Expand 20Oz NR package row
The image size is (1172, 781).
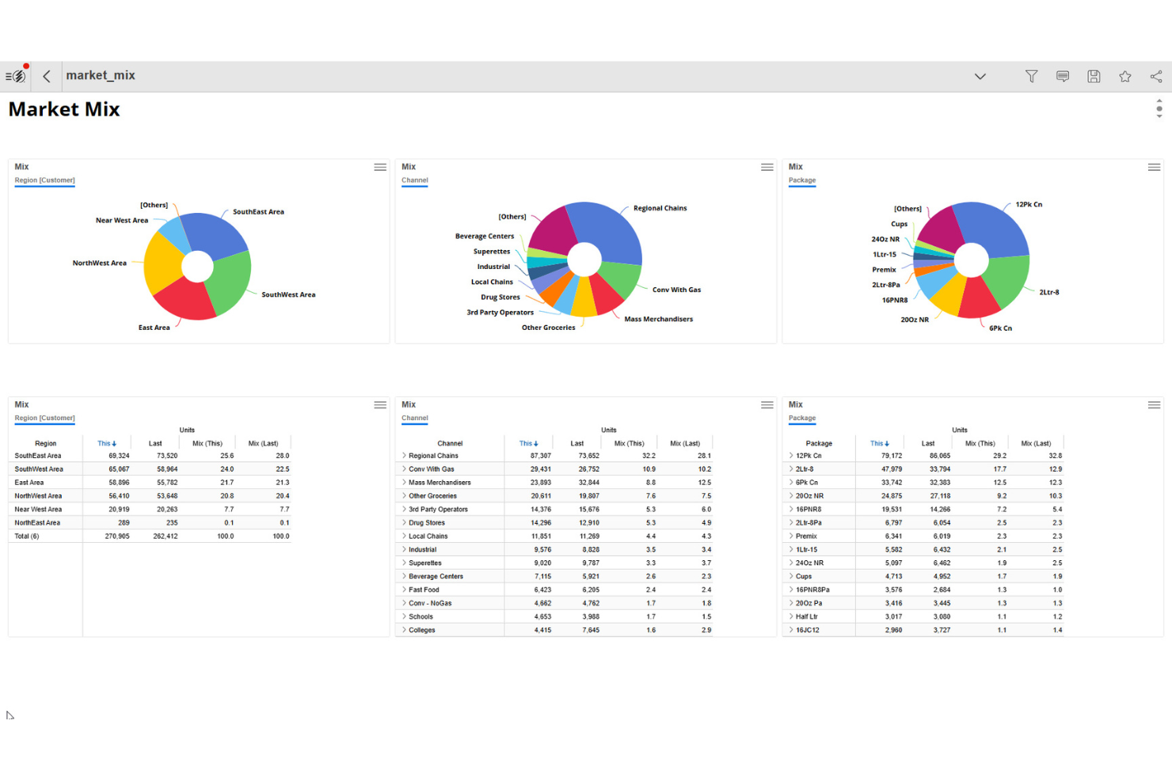791,496
